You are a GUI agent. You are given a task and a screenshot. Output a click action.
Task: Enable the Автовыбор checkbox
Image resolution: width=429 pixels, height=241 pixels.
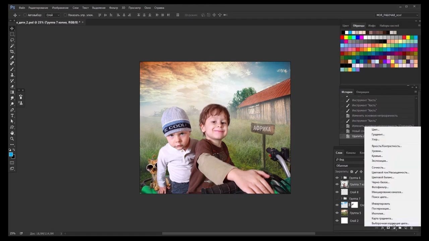pos(25,15)
